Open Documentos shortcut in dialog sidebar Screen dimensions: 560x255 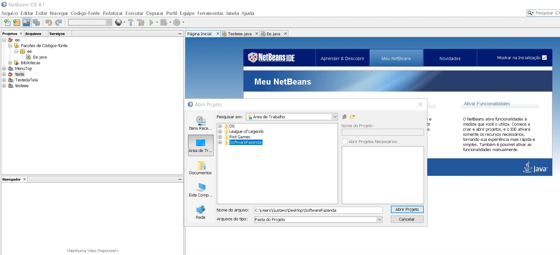coord(200,168)
